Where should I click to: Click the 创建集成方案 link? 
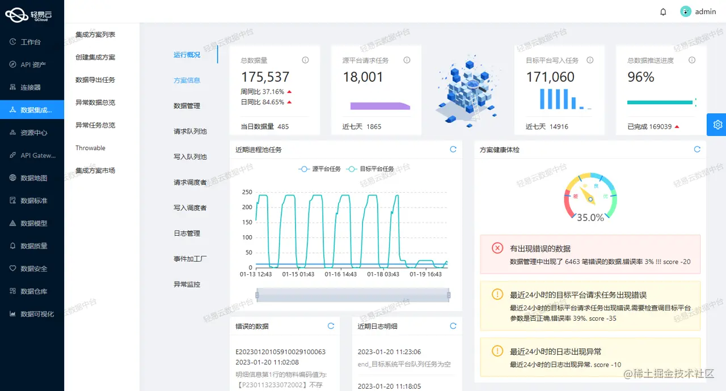[x=94, y=58]
